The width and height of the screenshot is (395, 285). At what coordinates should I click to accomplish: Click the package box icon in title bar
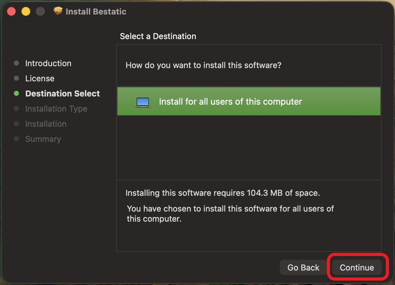coord(58,11)
